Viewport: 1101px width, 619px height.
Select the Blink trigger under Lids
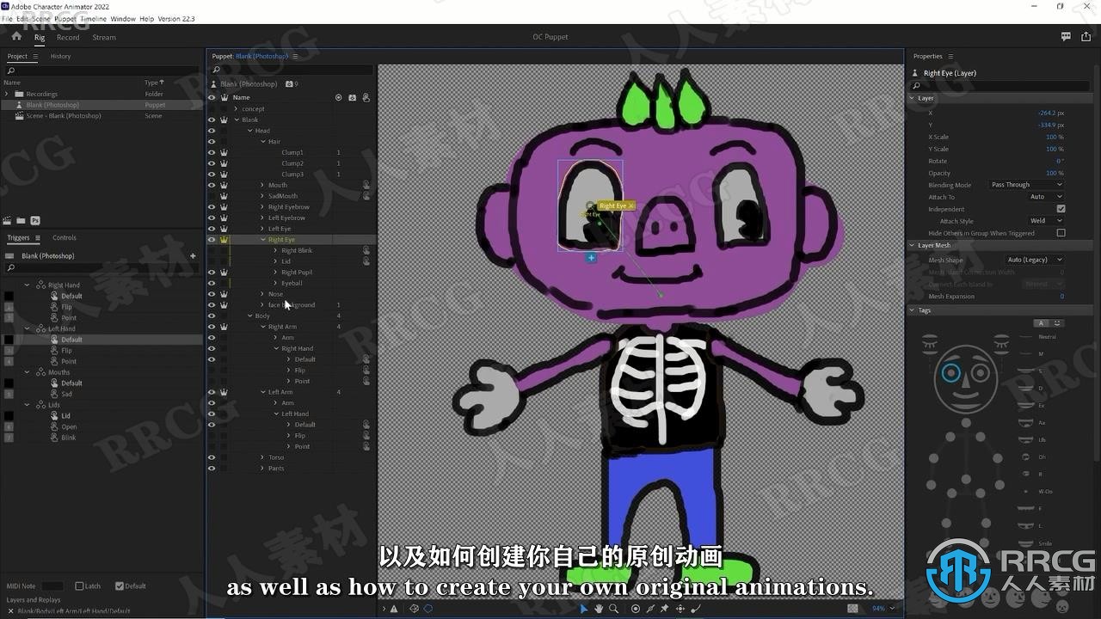tap(69, 438)
